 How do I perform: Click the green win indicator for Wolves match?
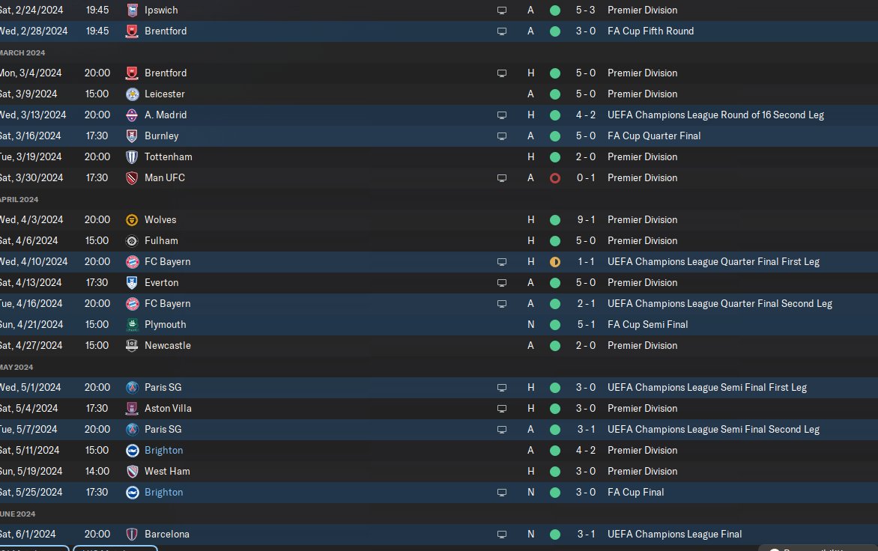click(555, 220)
